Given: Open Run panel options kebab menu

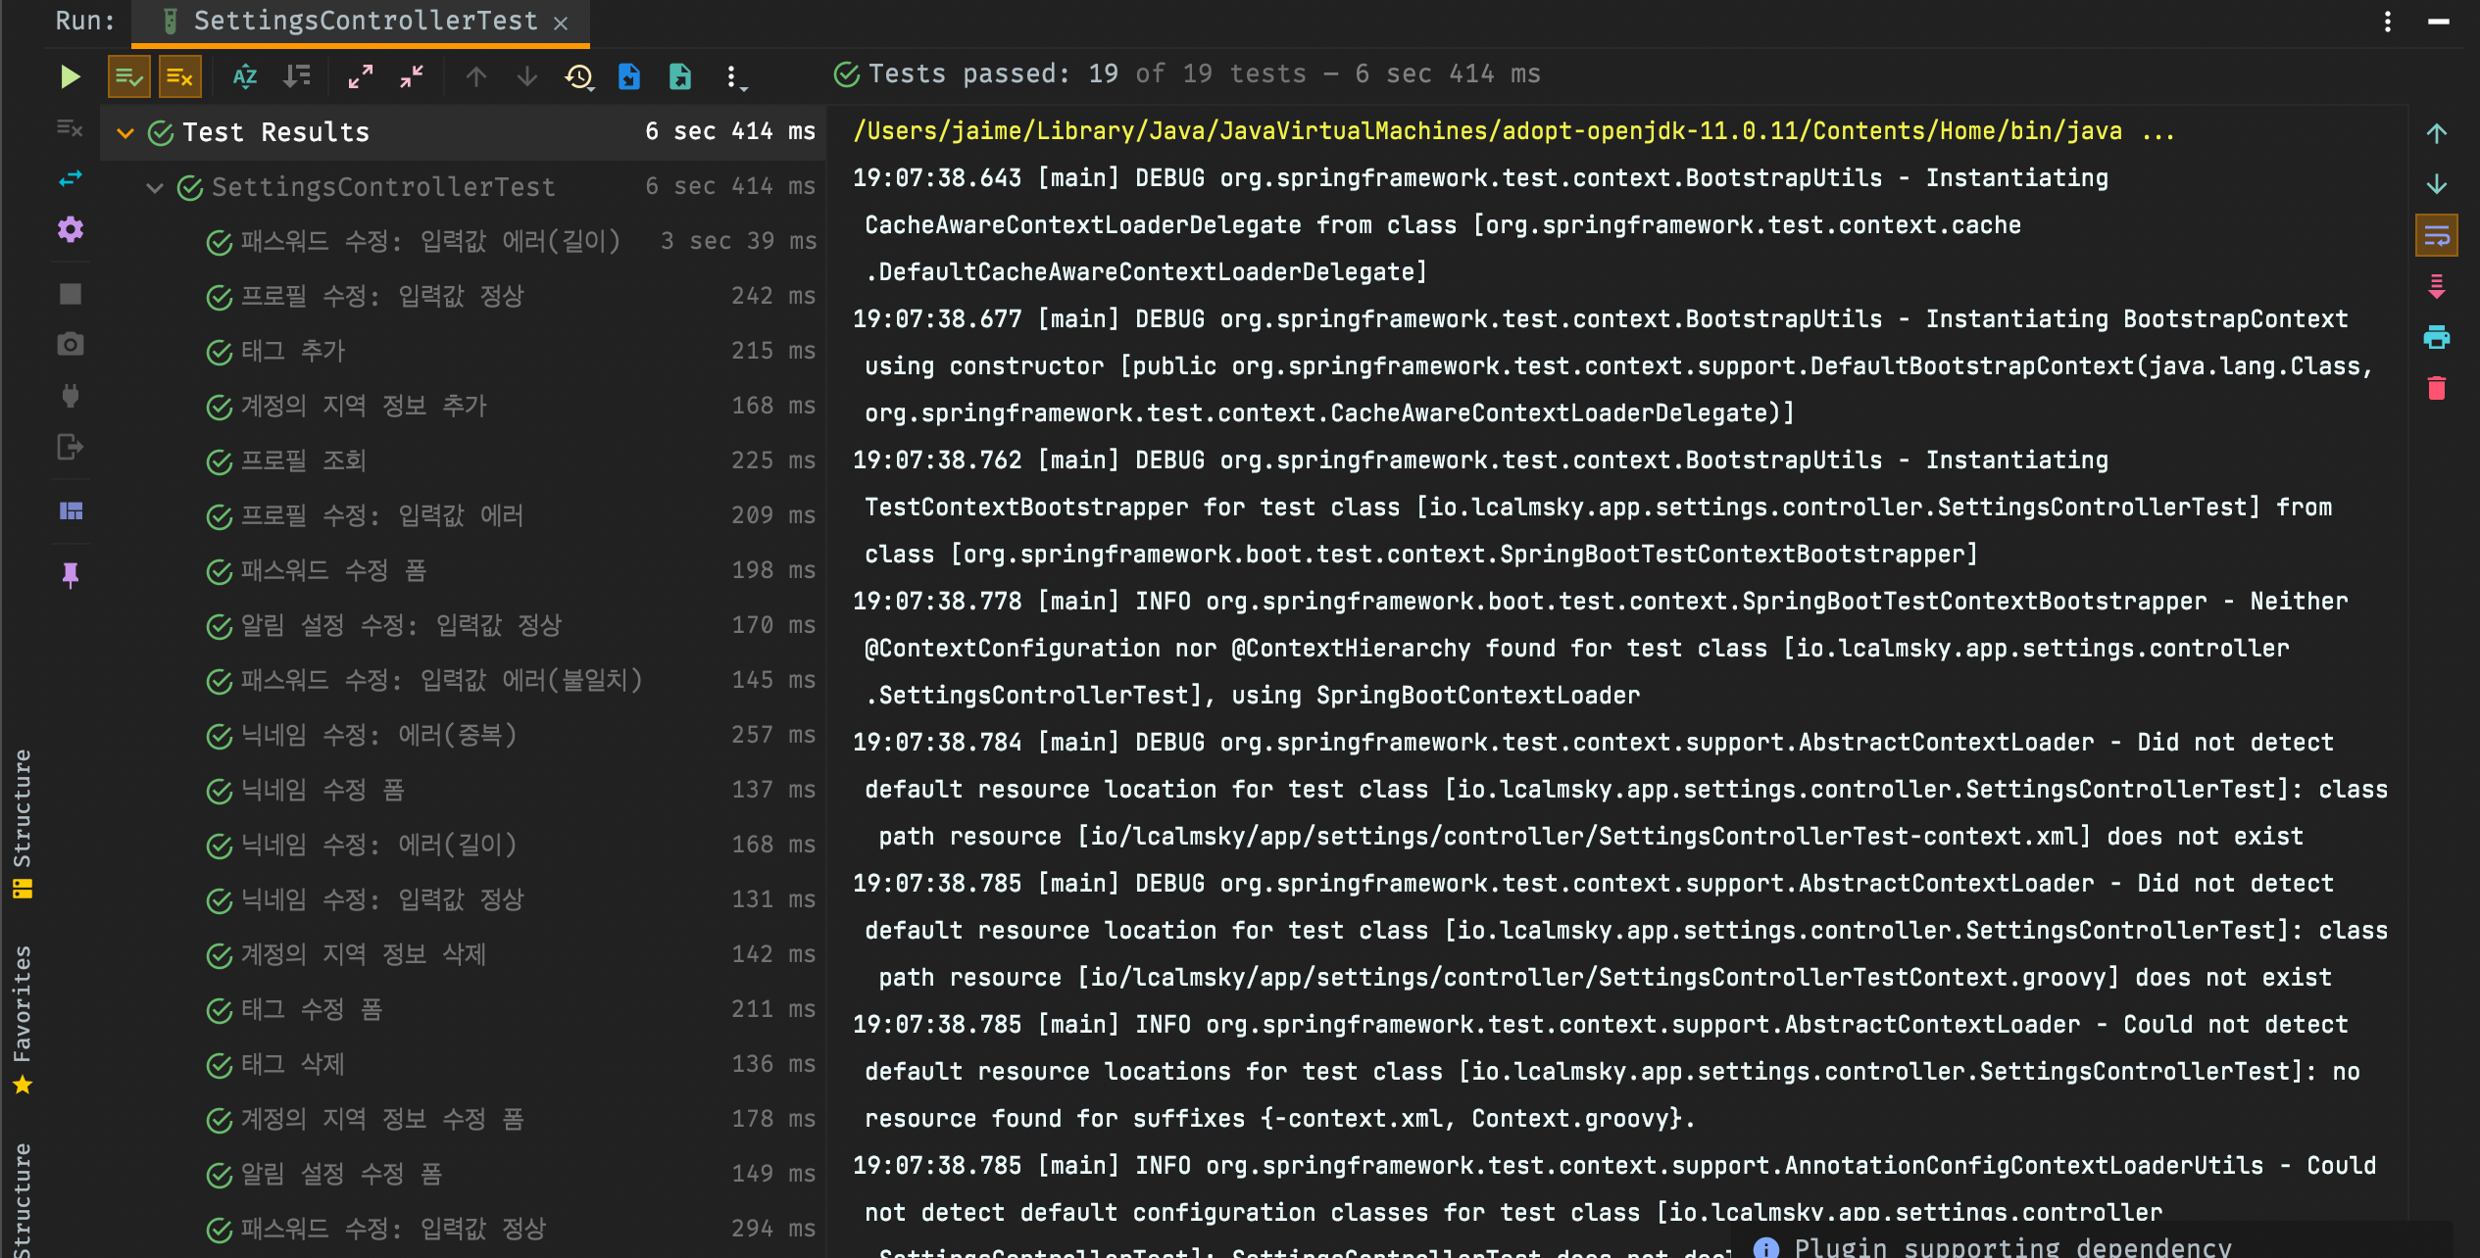Looking at the screenshot, I should [2388, 21].
